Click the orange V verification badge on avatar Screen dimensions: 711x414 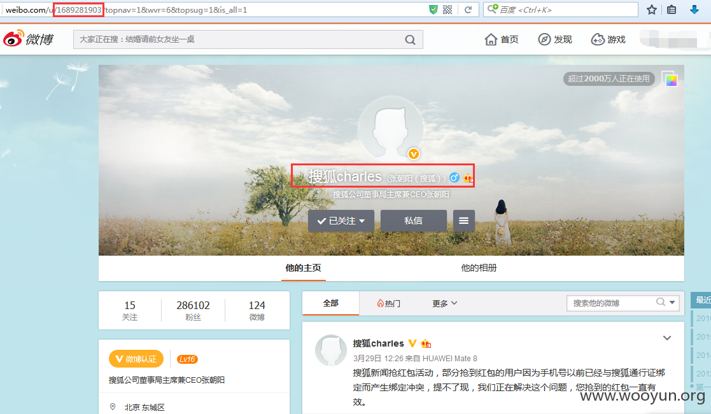[x=414, y=154]
